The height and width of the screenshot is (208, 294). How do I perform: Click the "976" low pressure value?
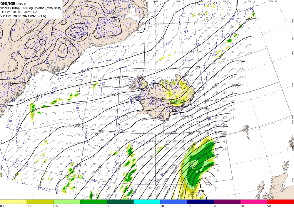tap(201, 191)
